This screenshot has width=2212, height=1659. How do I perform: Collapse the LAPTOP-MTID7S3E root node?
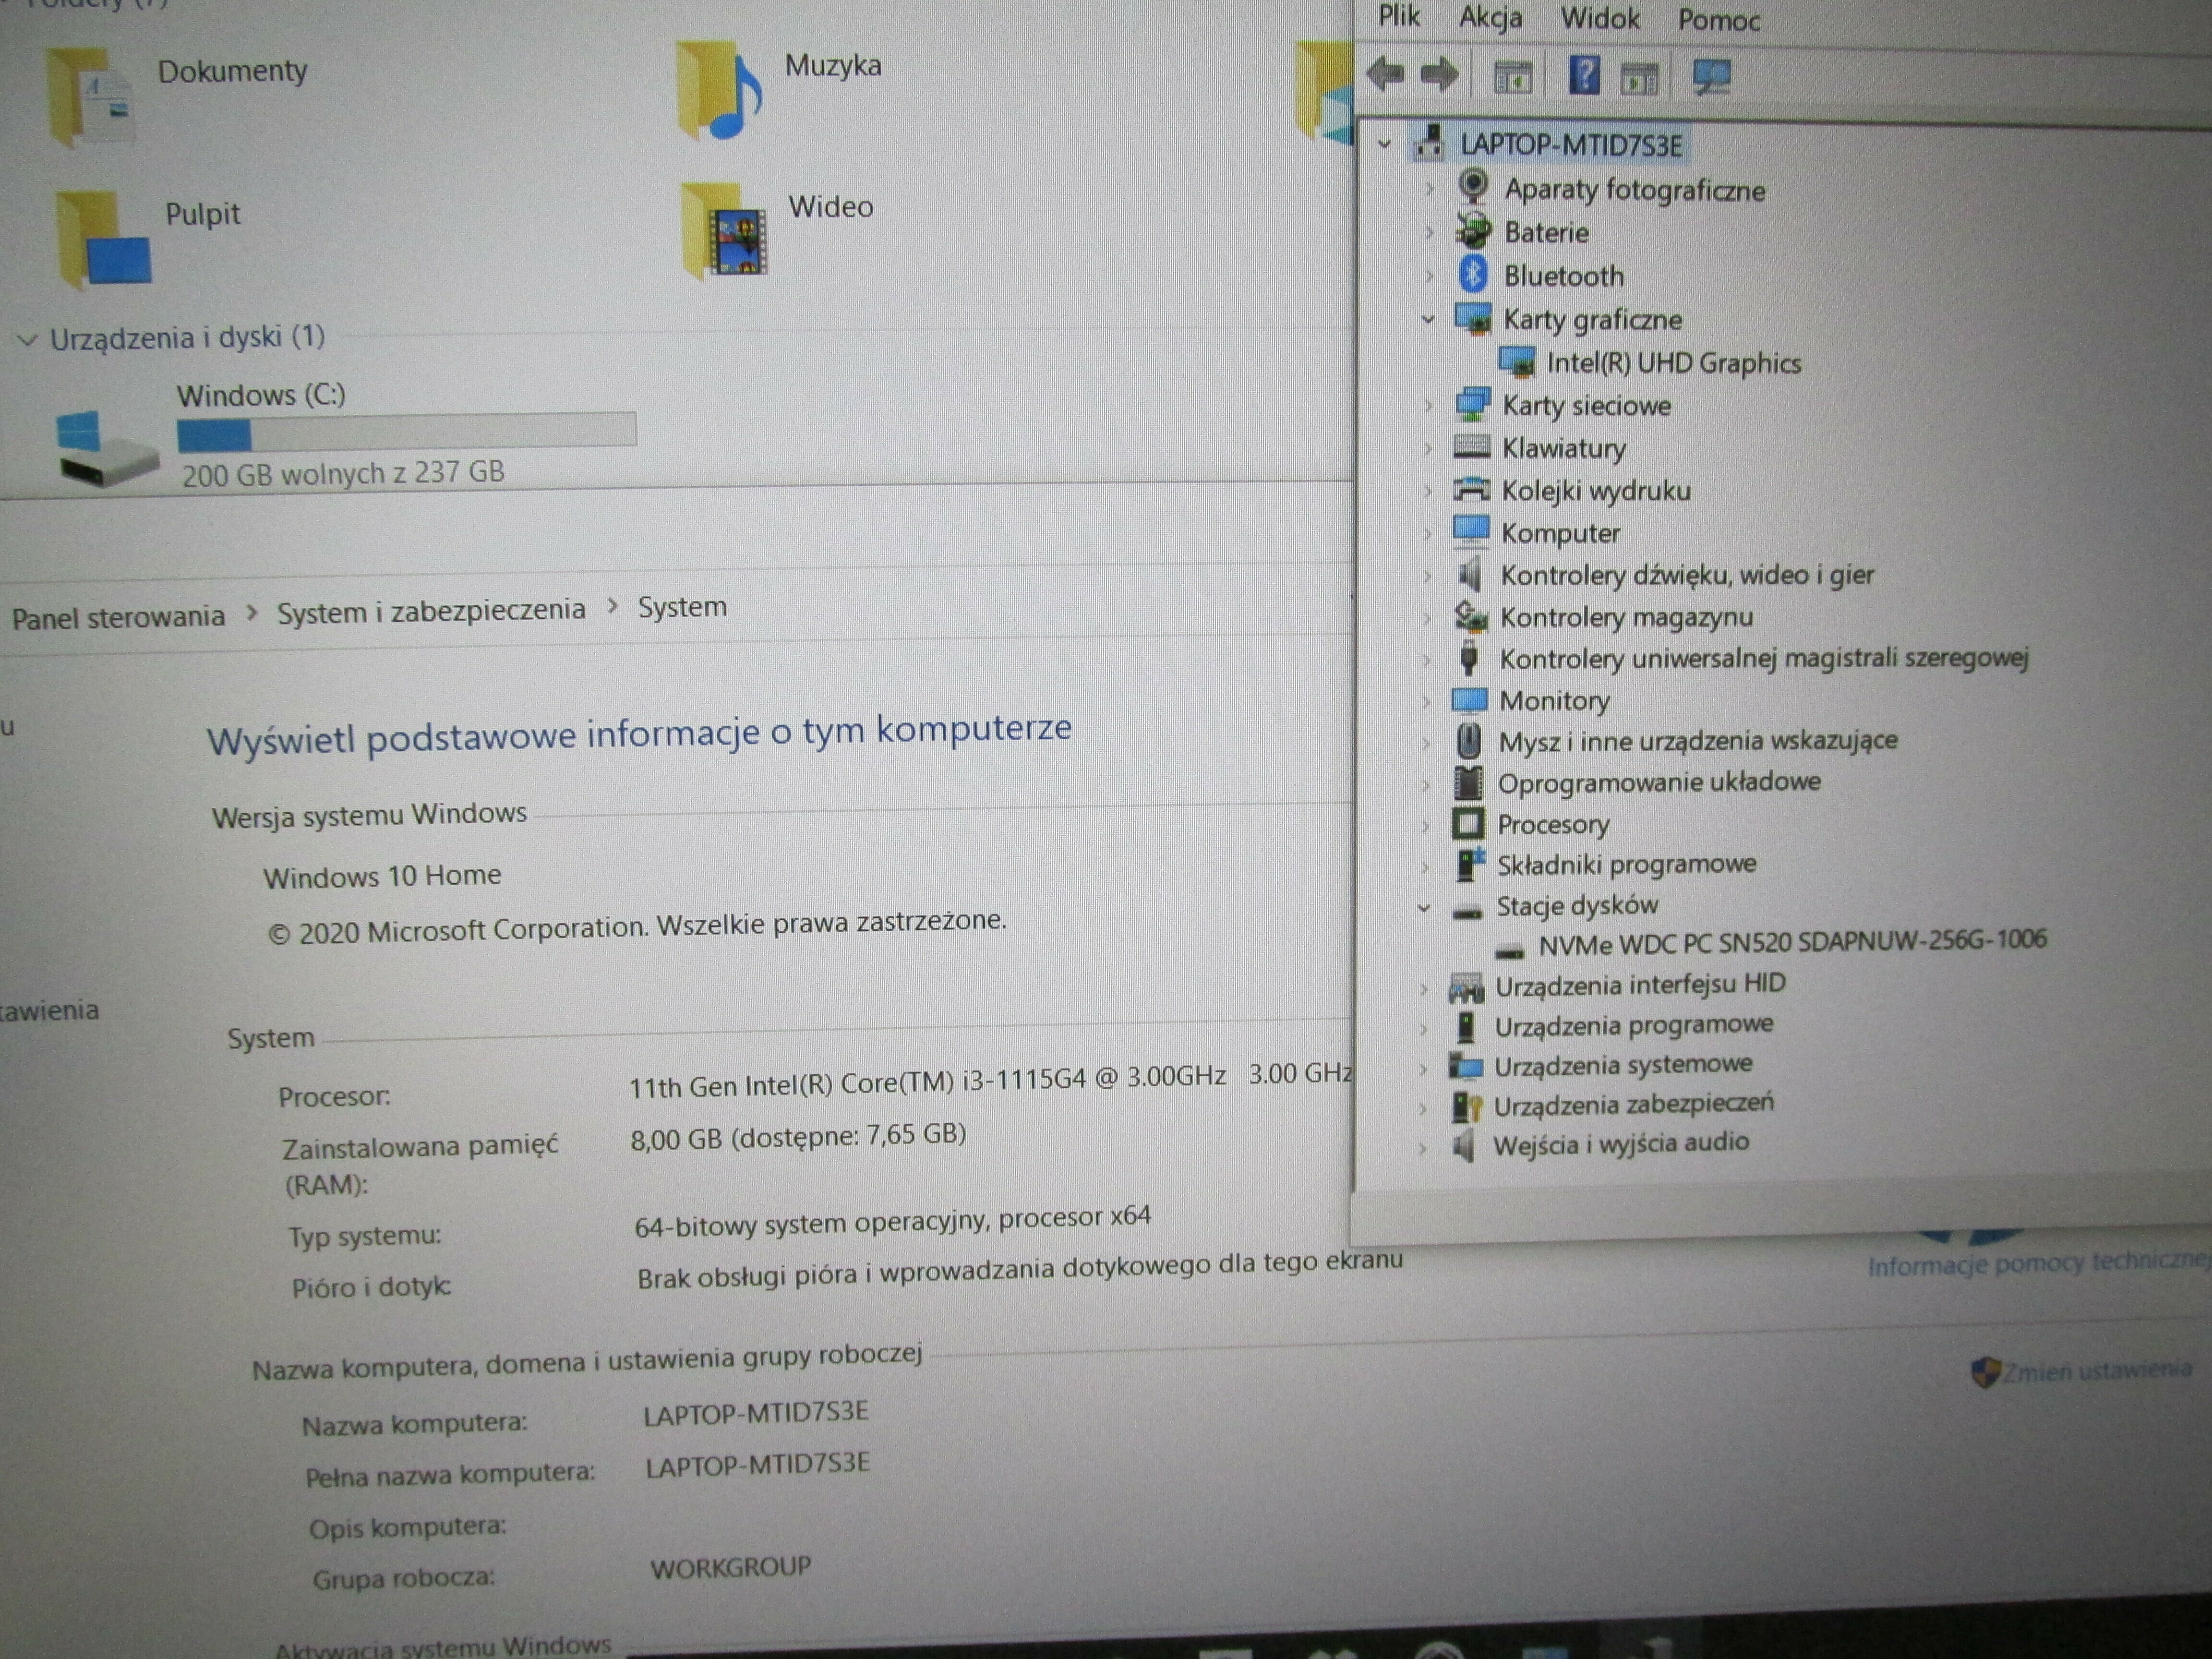click(1384, 144)
